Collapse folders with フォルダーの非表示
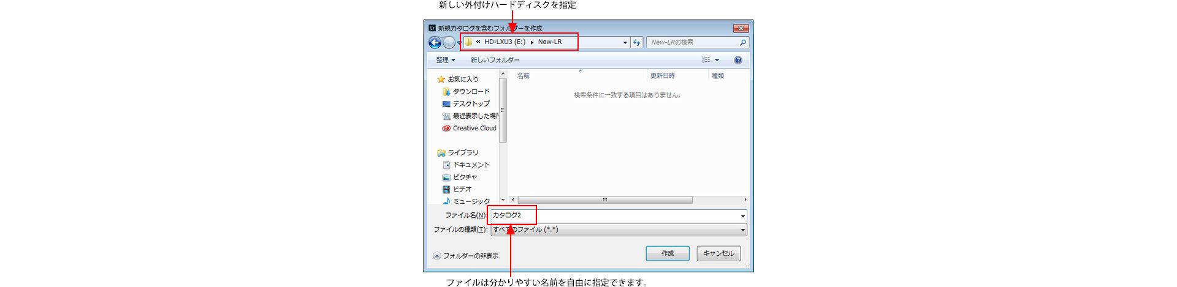 (466, 256)
